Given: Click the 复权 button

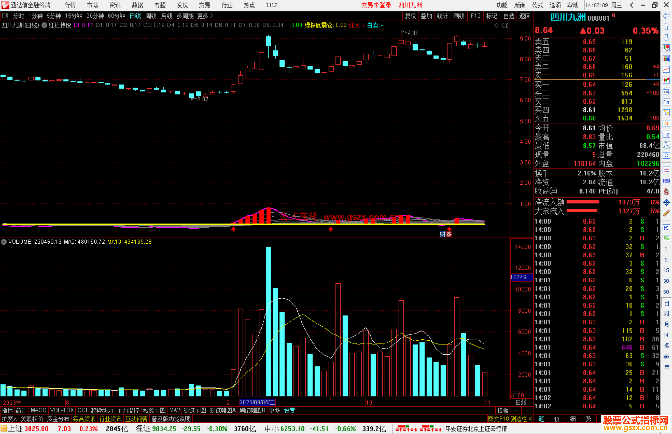Looking at the screenshot, I should pos(410,16).
